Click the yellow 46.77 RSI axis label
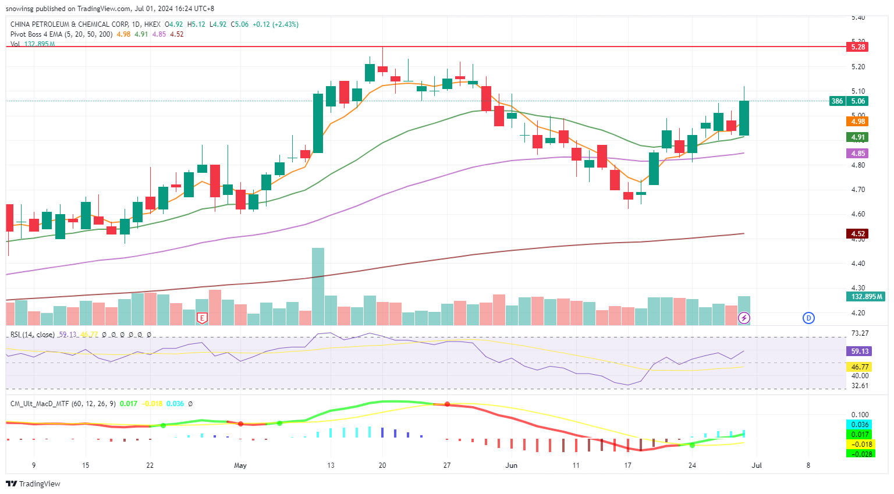This screenshot has height=494, width=894. coord(860,367)
